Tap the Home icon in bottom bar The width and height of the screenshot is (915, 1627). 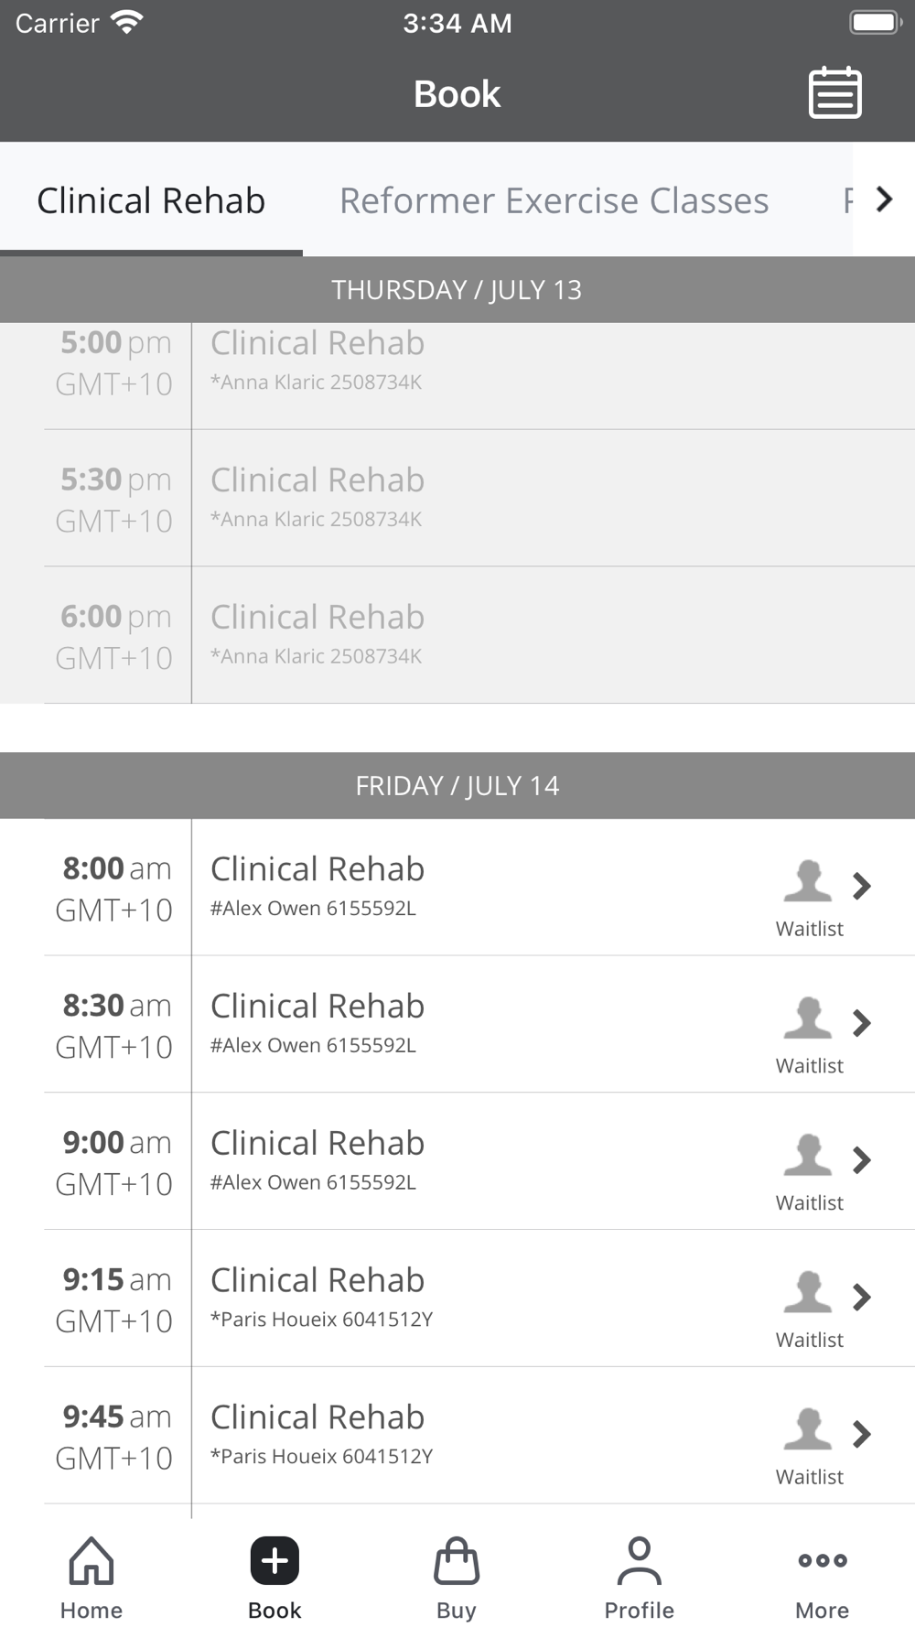click(91, 1561)
